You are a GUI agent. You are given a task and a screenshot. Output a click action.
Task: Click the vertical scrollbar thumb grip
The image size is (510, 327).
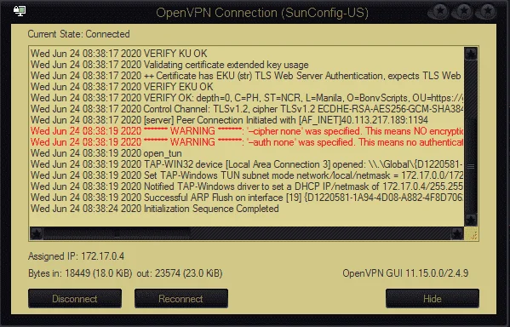(x=471, y=167)
